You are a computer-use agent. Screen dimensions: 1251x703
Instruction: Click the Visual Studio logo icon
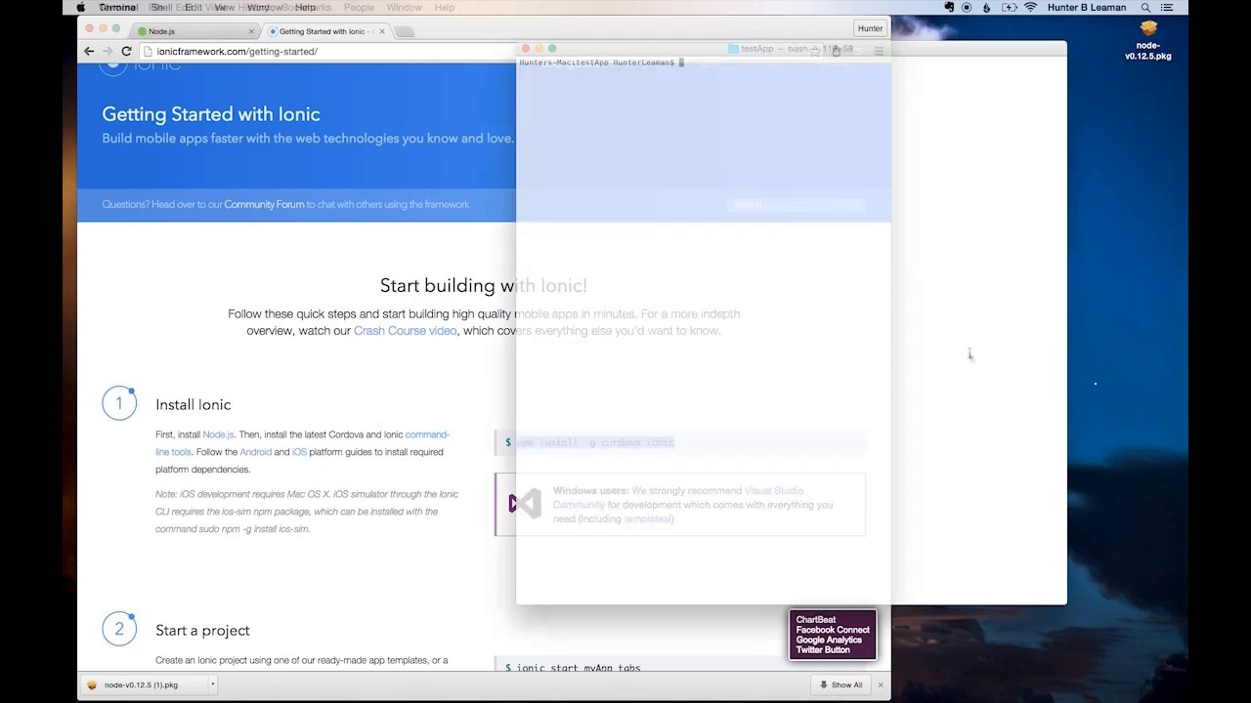coord(525,504)
